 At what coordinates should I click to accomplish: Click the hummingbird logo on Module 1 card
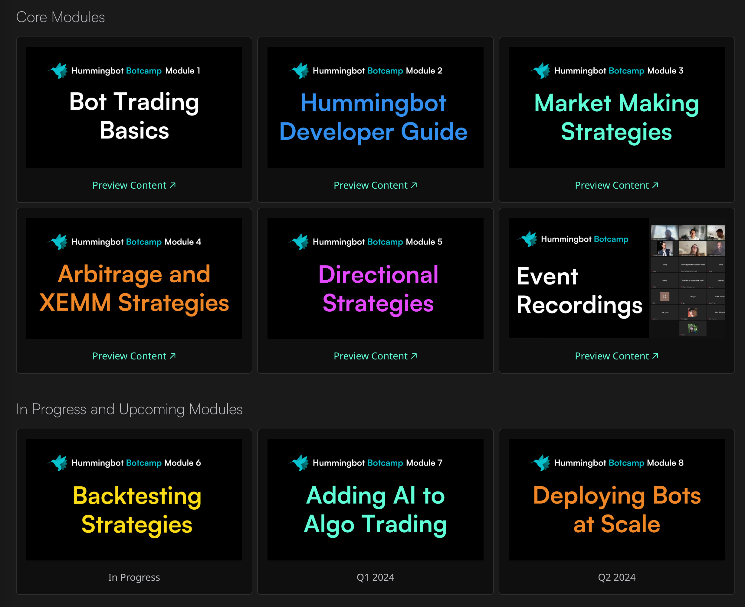[x=58, y=71]
